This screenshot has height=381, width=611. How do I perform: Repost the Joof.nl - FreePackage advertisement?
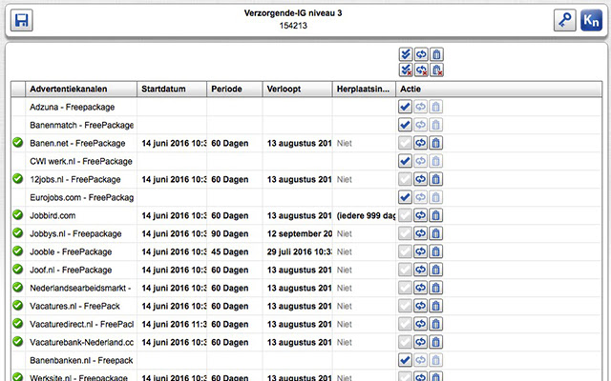pos(420,270)
